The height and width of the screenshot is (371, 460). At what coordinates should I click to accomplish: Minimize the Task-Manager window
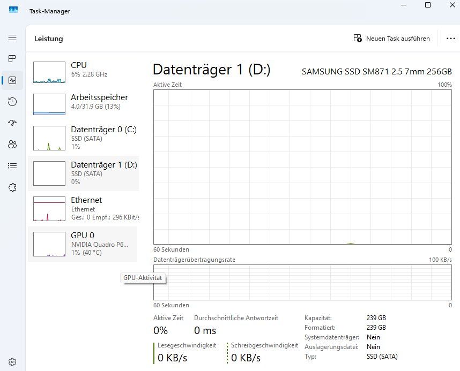click(x=404, y=5)
